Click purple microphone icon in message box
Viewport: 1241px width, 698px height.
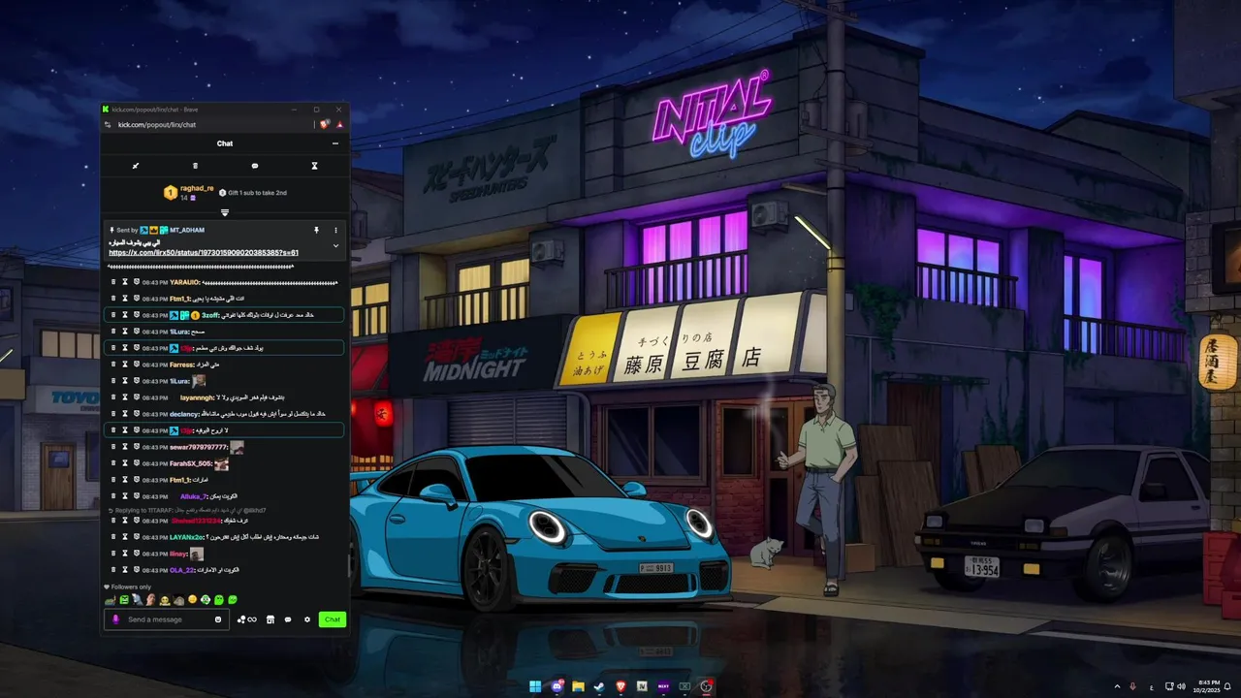[x=115, y=619]
